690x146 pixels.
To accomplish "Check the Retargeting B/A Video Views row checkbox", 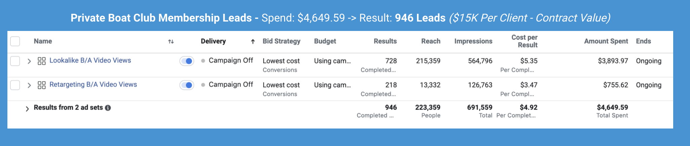I will [15, 85].
